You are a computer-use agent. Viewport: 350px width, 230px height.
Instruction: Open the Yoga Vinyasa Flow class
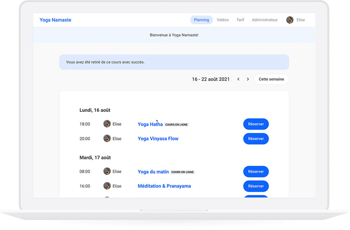point(158,139)
